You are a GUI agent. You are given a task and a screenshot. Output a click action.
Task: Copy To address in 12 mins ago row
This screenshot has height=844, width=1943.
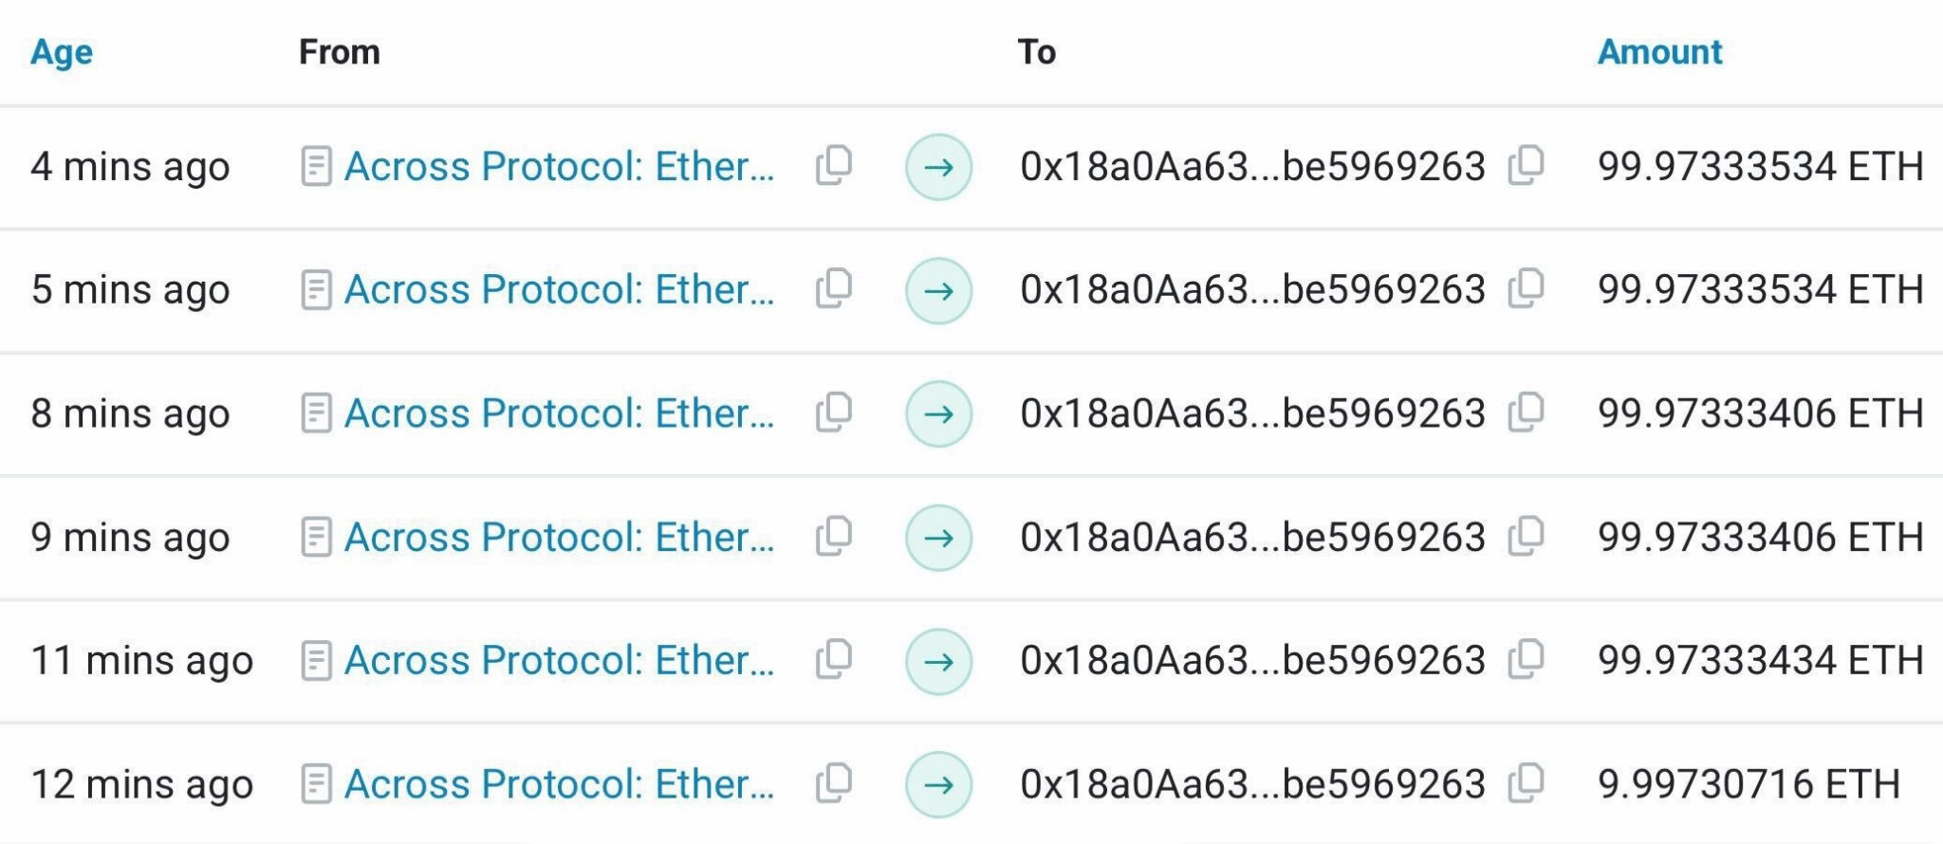(1526, 784)
